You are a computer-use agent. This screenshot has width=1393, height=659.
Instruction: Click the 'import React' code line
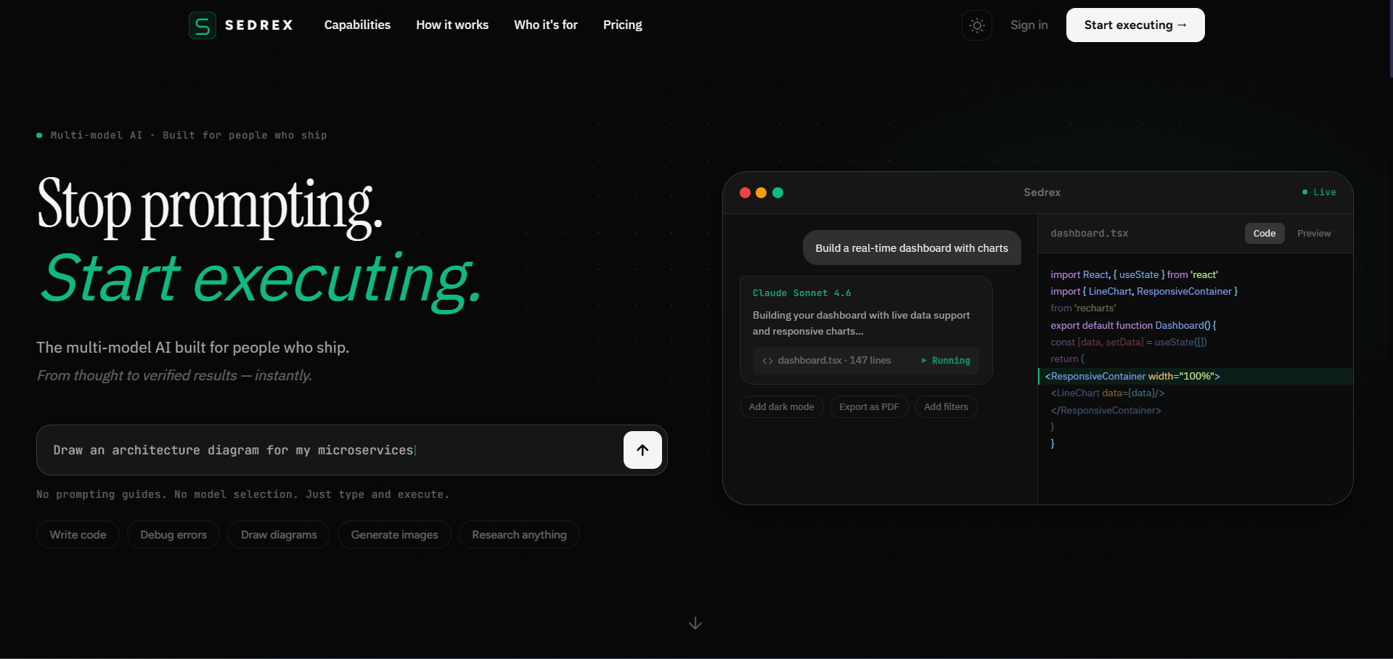(1134, 274)
